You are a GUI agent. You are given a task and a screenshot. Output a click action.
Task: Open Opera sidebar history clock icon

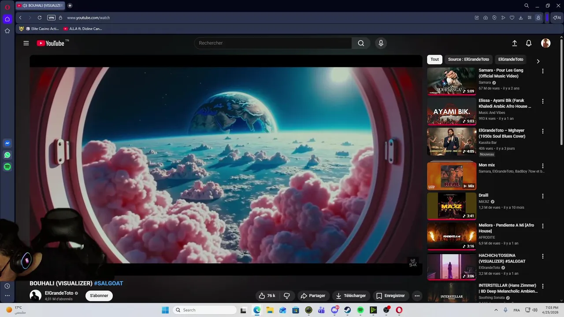tap(7, 286)
